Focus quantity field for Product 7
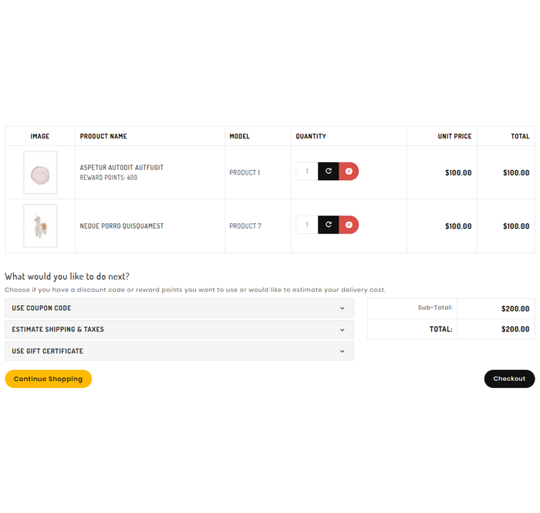Screen dimensions: 540x513 (307, 225)
